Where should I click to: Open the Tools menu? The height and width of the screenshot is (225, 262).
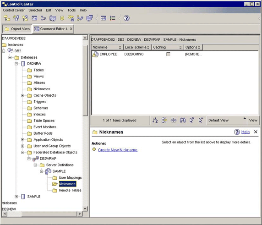(x=71, y=10)
